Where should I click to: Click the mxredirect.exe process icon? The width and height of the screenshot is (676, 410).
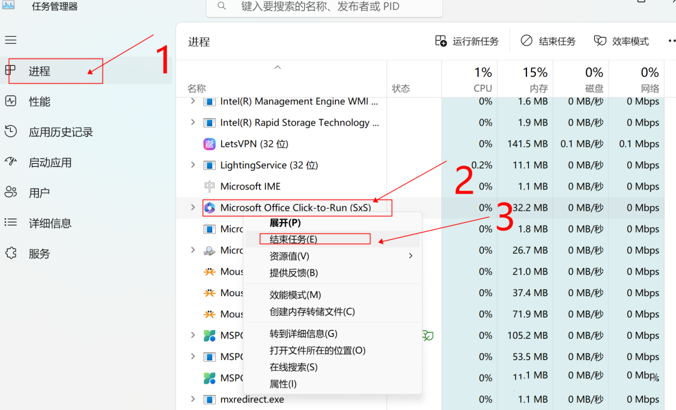click(210, 399)
